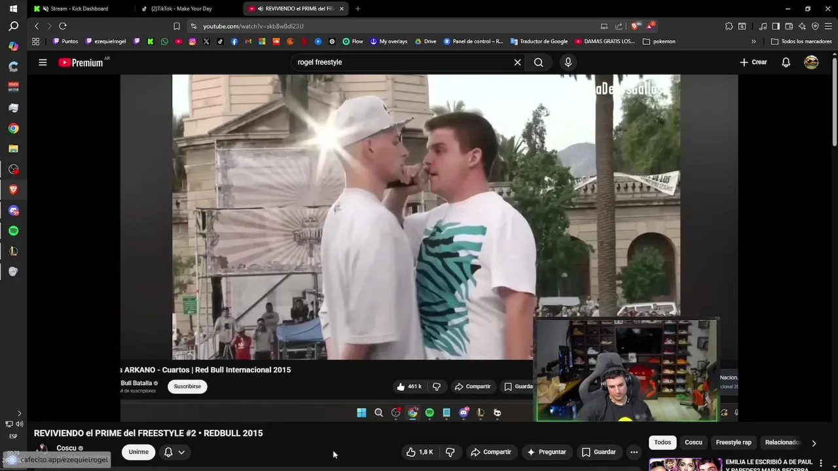Select the Todos filter chip

click(x=663, y=442)
